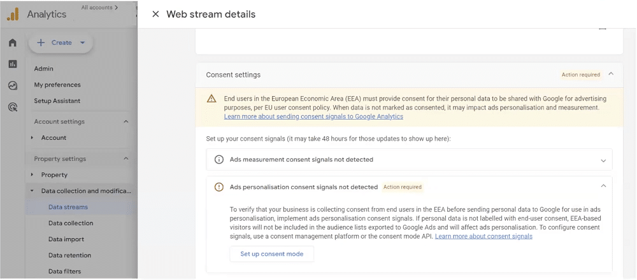
Task: Expand the Property tree item
Action: pos(32,175)
